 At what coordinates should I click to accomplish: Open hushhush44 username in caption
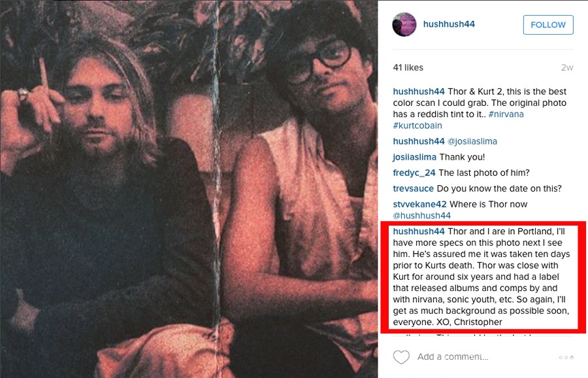coord(419,92)
